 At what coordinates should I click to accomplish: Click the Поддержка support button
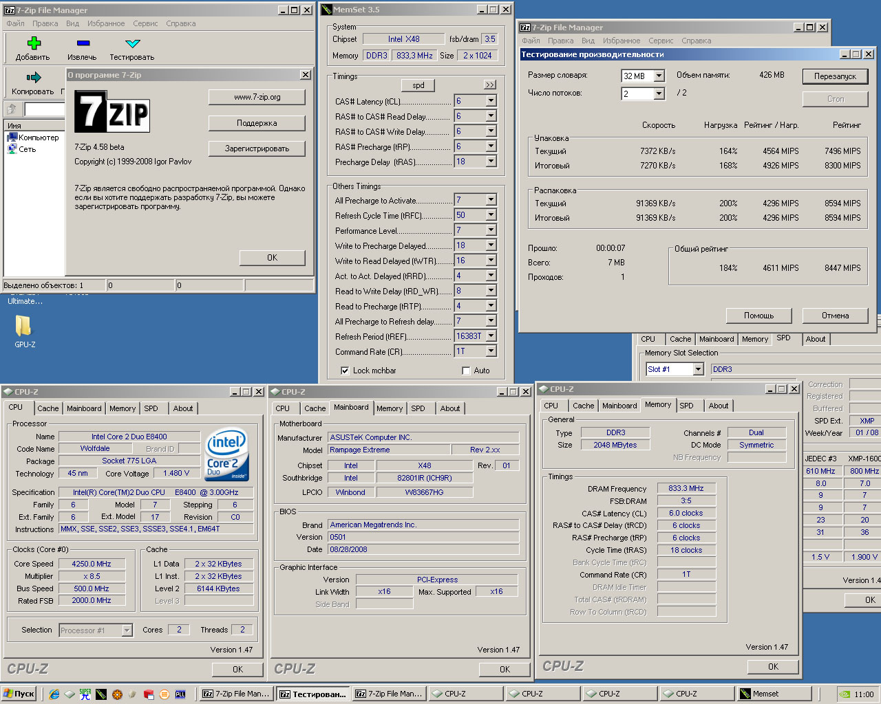coord(257,123)
